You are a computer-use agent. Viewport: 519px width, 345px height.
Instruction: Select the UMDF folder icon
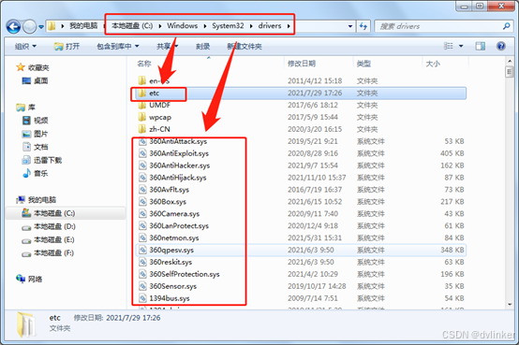142,105
